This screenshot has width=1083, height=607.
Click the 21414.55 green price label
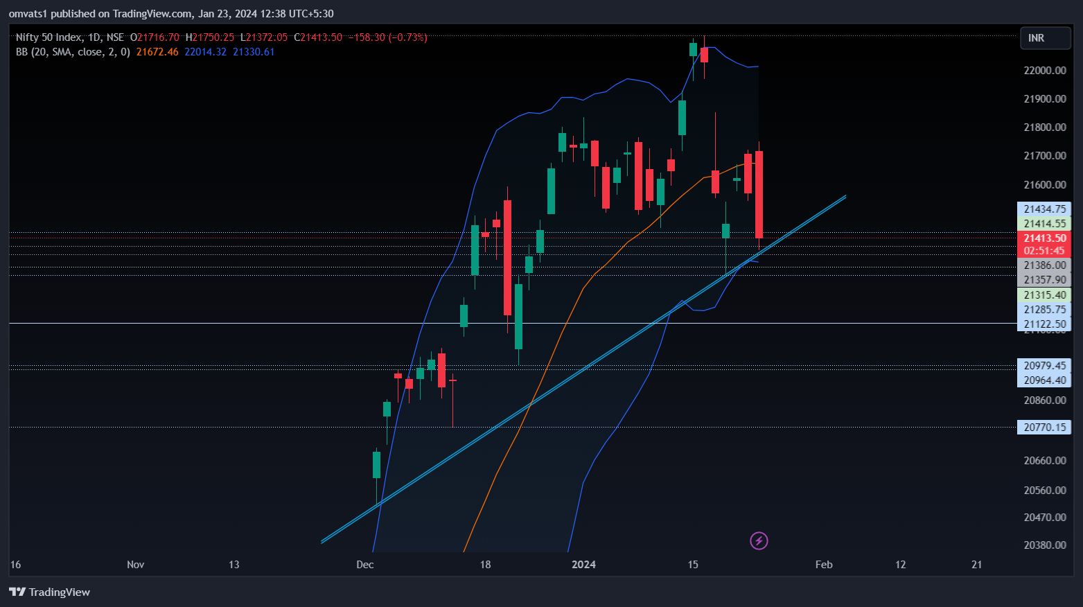(1044, 224)
